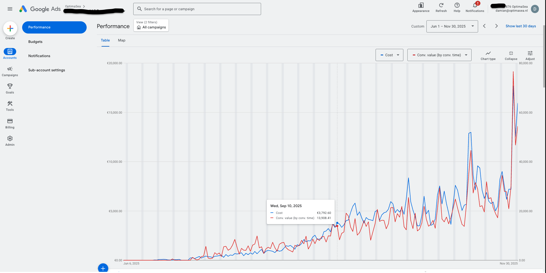Click the €20,000.00 axis label
Screen dimensions: 546x273
tap(114, 63)
